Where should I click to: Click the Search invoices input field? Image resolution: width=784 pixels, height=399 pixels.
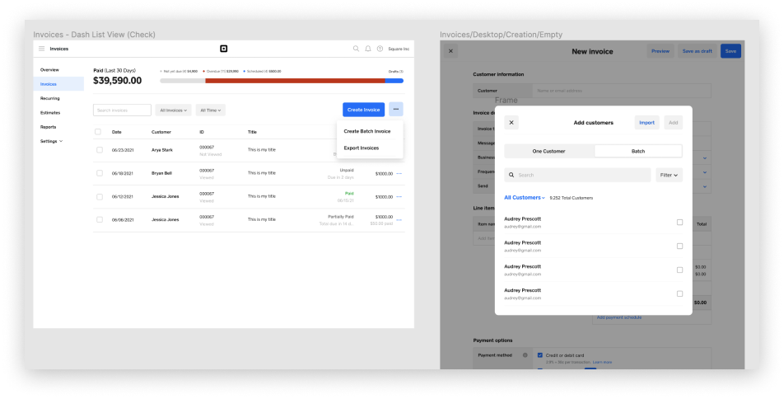pos(122,110)
